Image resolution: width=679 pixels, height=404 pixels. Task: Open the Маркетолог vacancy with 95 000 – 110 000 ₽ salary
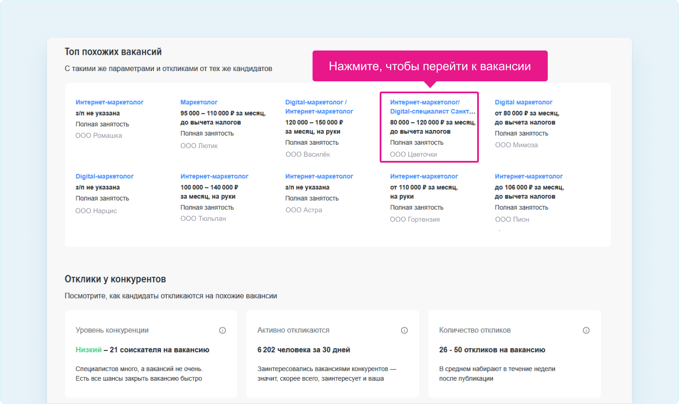coord(199,102)
